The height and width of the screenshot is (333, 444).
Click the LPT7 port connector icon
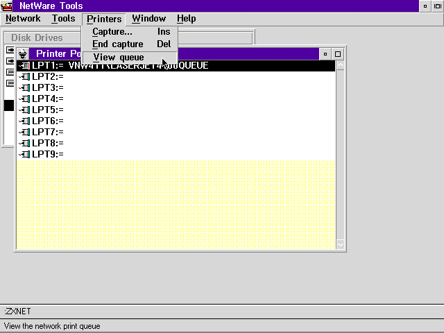tap(24, 132)
